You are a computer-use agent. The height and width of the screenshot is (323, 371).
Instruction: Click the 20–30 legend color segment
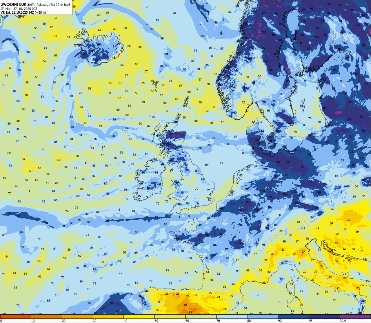(x=77, y=316)
